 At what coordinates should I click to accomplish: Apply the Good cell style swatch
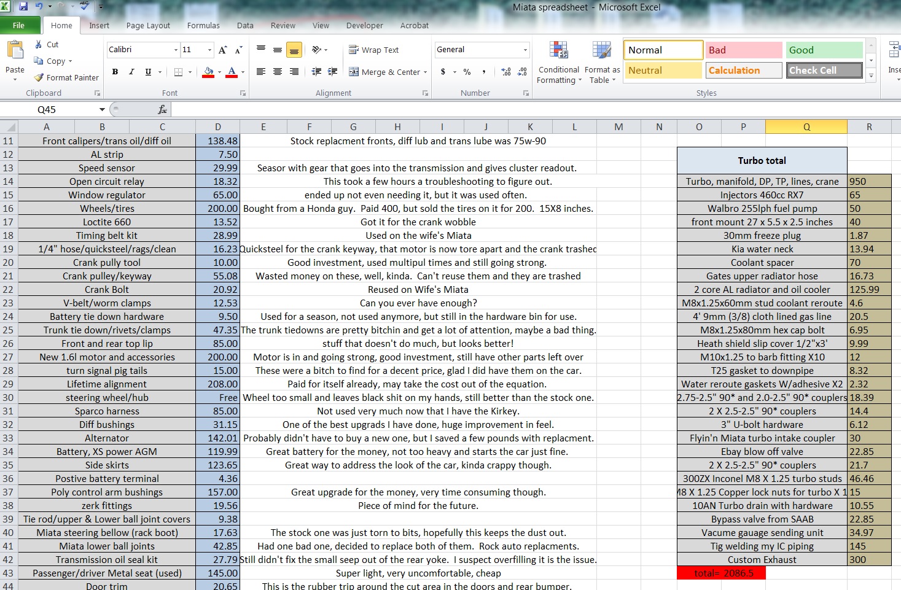[825, 50]
